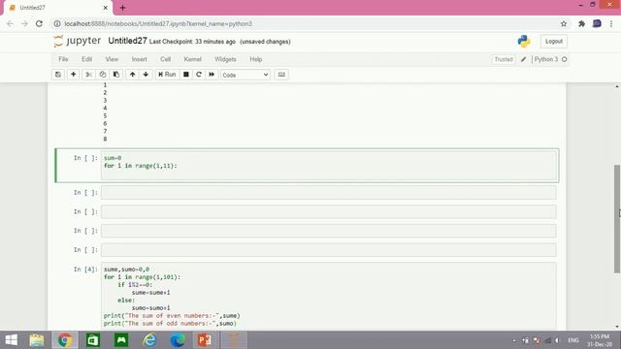Viewport: 621px width, 349px height.
Task: Restart kernel and rerun all with the fast-forward icon
Action: (x=212, y=75)
